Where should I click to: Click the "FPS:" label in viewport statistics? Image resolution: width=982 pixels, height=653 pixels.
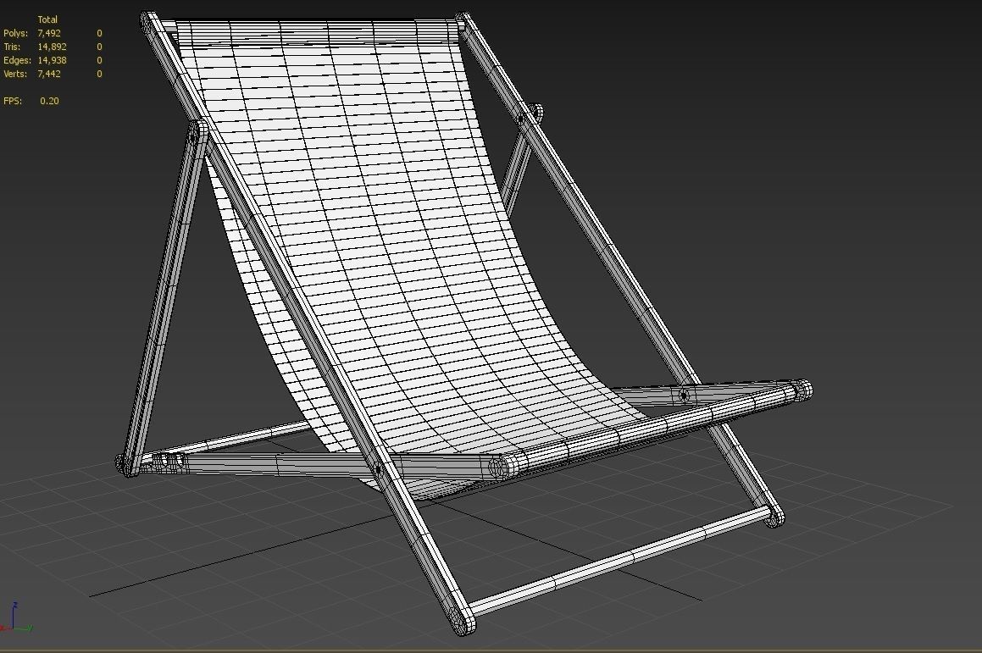13,101
